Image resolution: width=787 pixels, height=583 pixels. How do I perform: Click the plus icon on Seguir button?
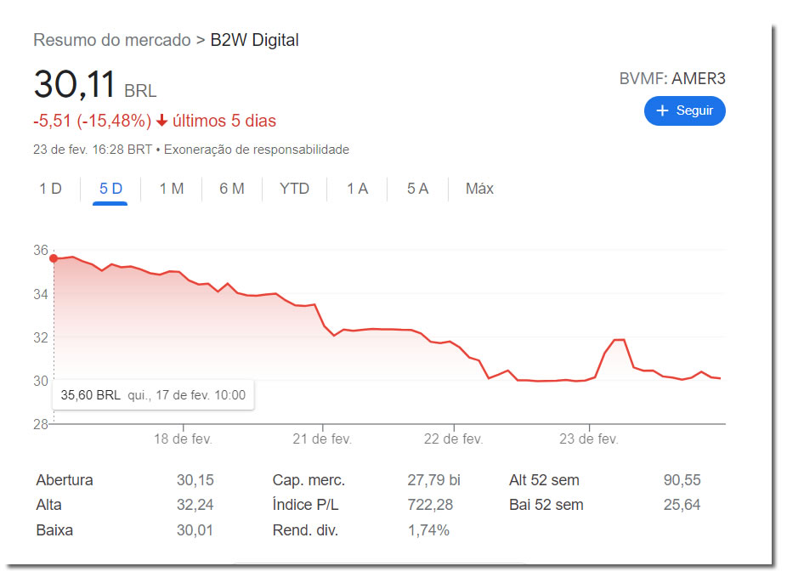click(x=663, y=111)
